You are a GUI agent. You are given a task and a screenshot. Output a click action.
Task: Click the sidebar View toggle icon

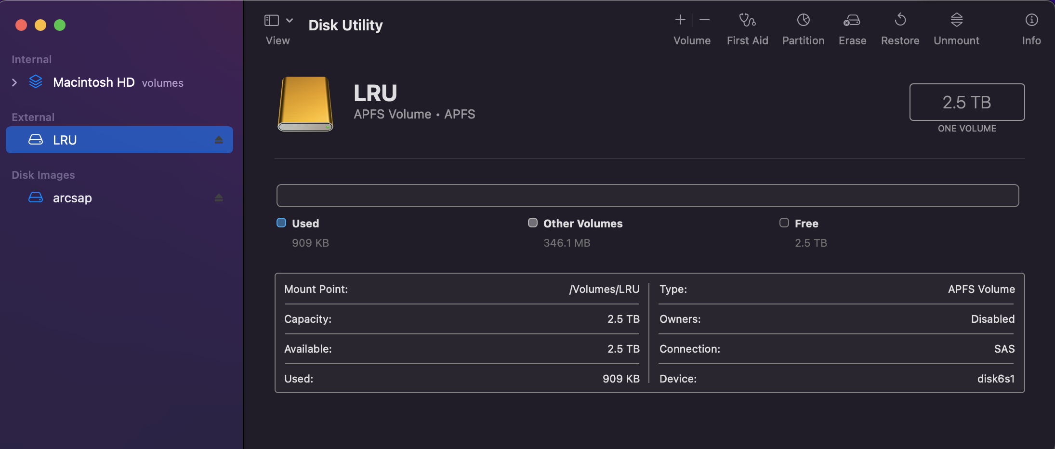(x=272, y=20)
